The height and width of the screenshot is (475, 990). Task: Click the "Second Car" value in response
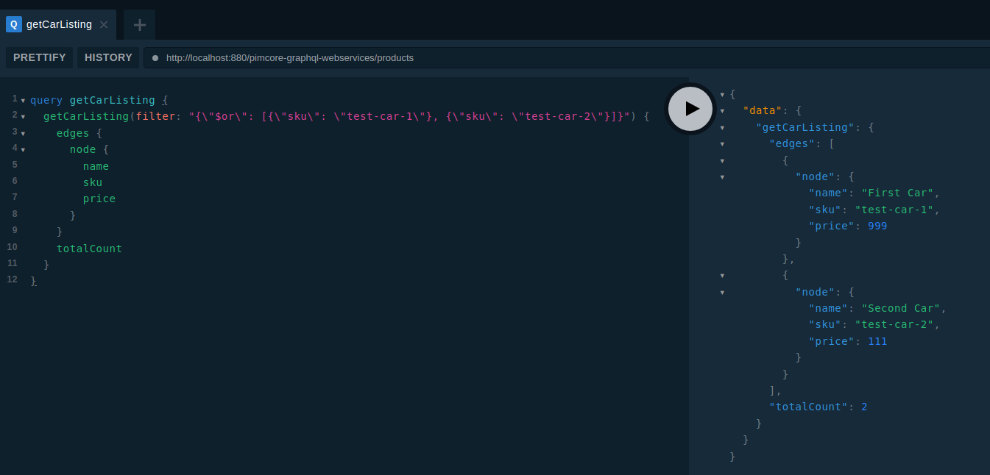[901, 308]
